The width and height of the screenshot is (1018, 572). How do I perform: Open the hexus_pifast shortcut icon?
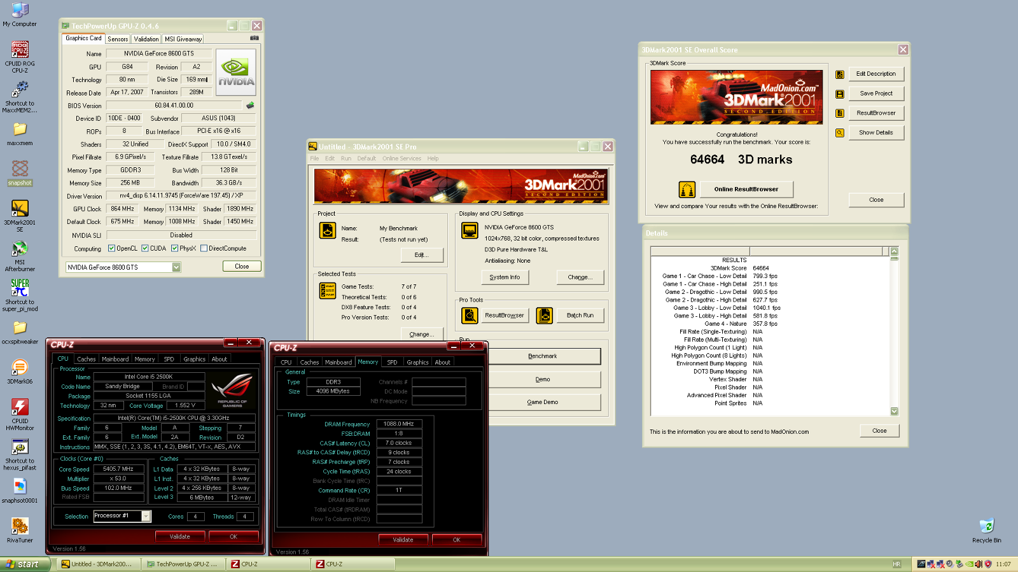[x=20, y=447]
